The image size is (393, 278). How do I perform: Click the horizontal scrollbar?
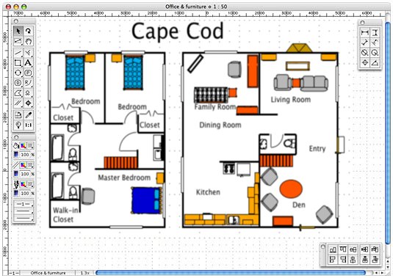coord(231,273)
